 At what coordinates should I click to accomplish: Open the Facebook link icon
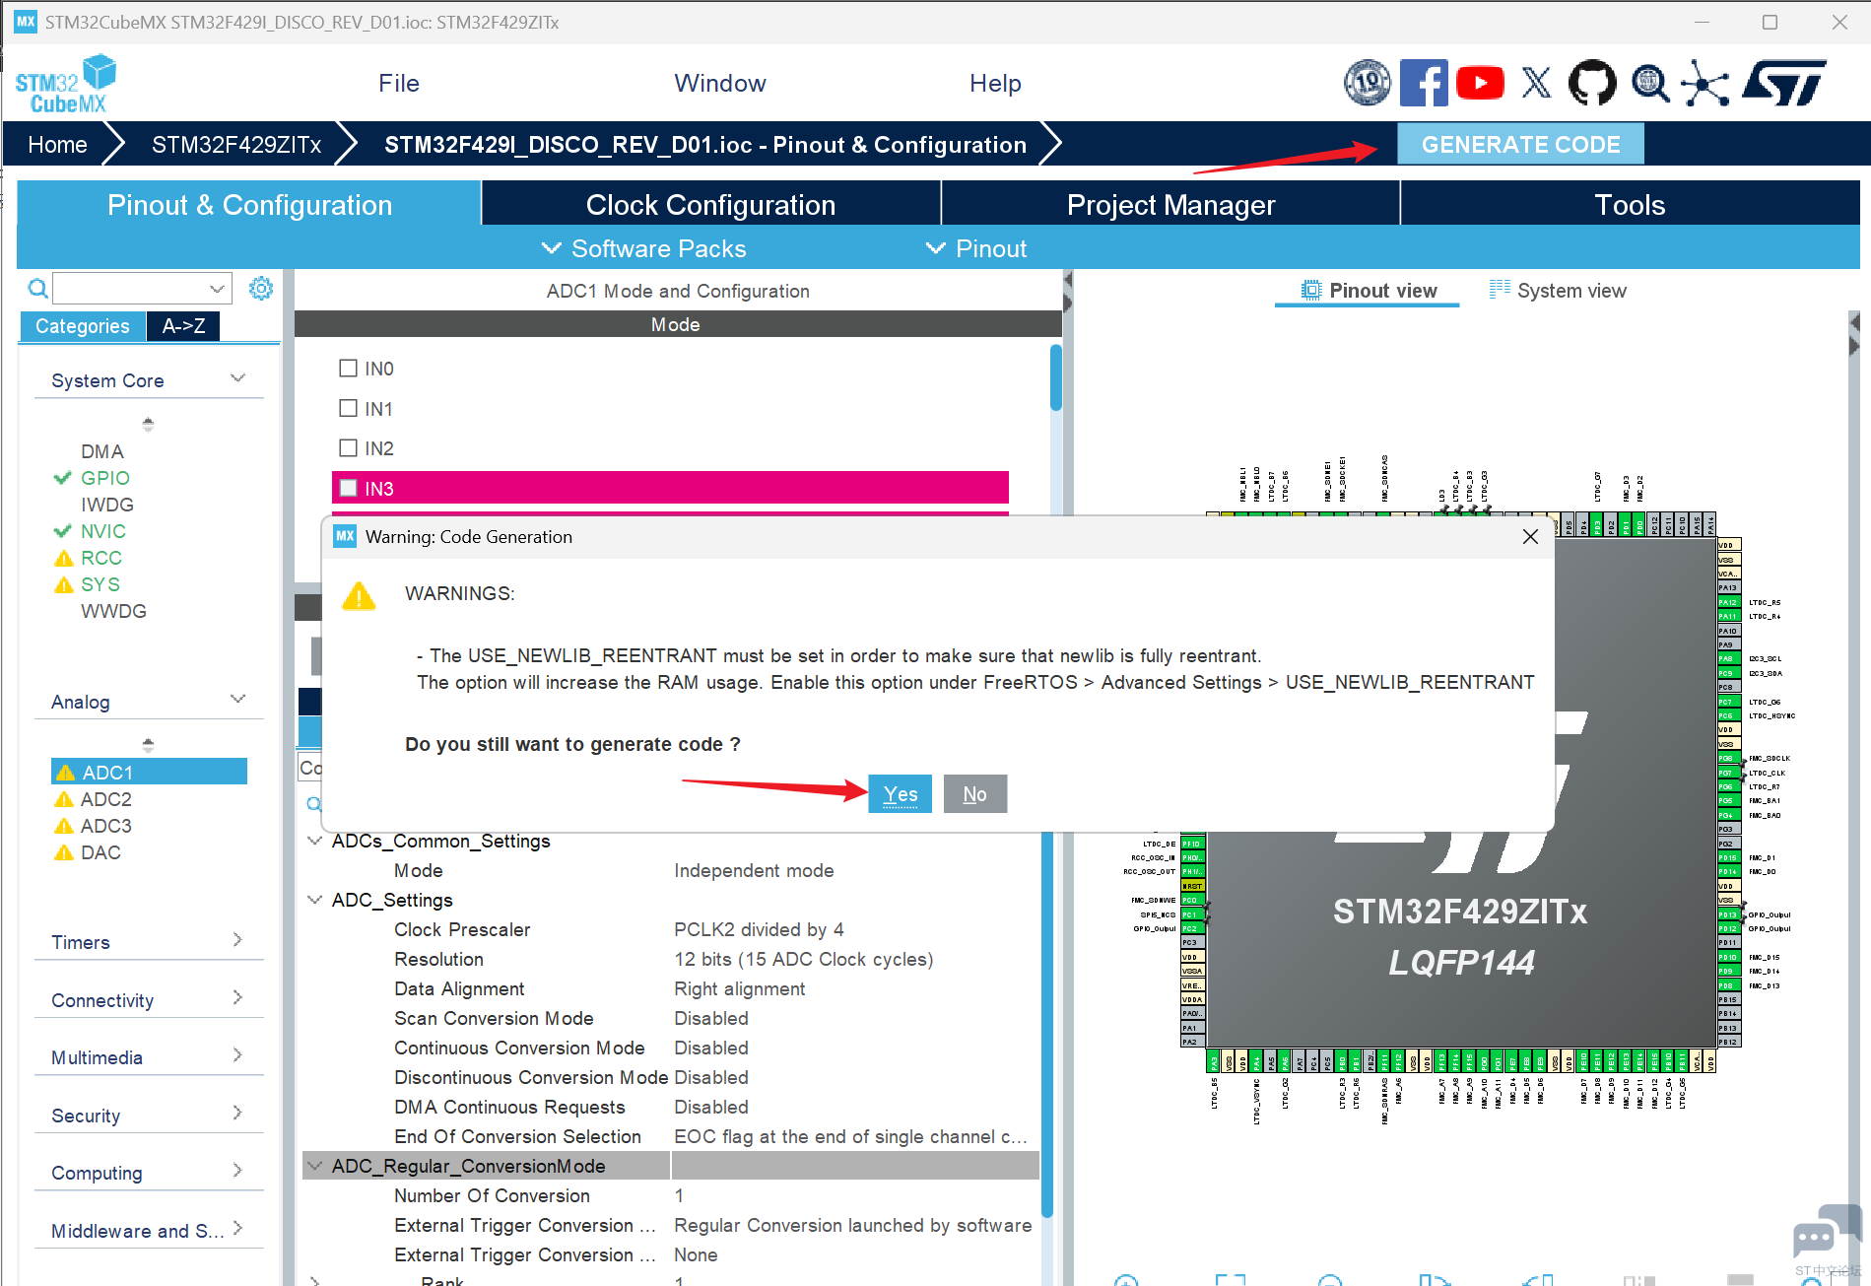point(1423,84)
